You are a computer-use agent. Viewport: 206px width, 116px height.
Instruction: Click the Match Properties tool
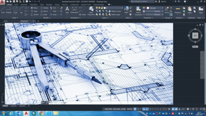[138, 11]
